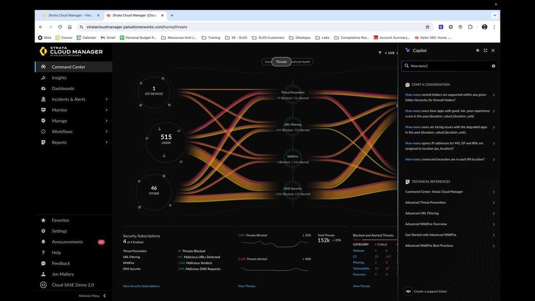Expand the Manage submenu chevron
This screenshot has height=301, width=535.
point(107,121)
